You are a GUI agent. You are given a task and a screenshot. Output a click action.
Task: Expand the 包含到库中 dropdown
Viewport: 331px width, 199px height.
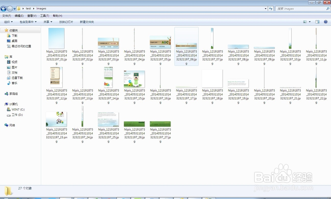(x=28, y=22)
